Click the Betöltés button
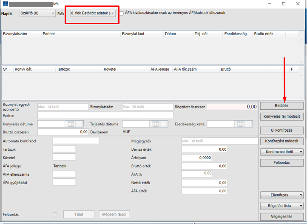This screenshot has width=307, height=224. [282, 106]
